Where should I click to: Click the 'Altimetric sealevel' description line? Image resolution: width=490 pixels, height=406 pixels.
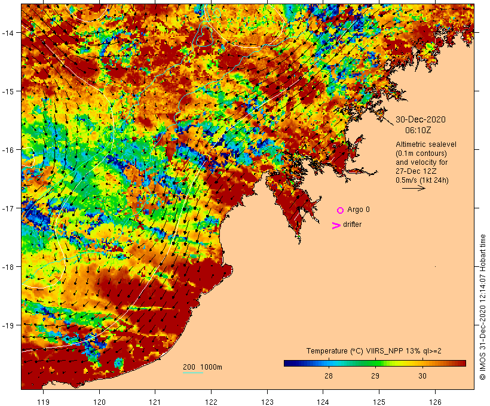426,144
